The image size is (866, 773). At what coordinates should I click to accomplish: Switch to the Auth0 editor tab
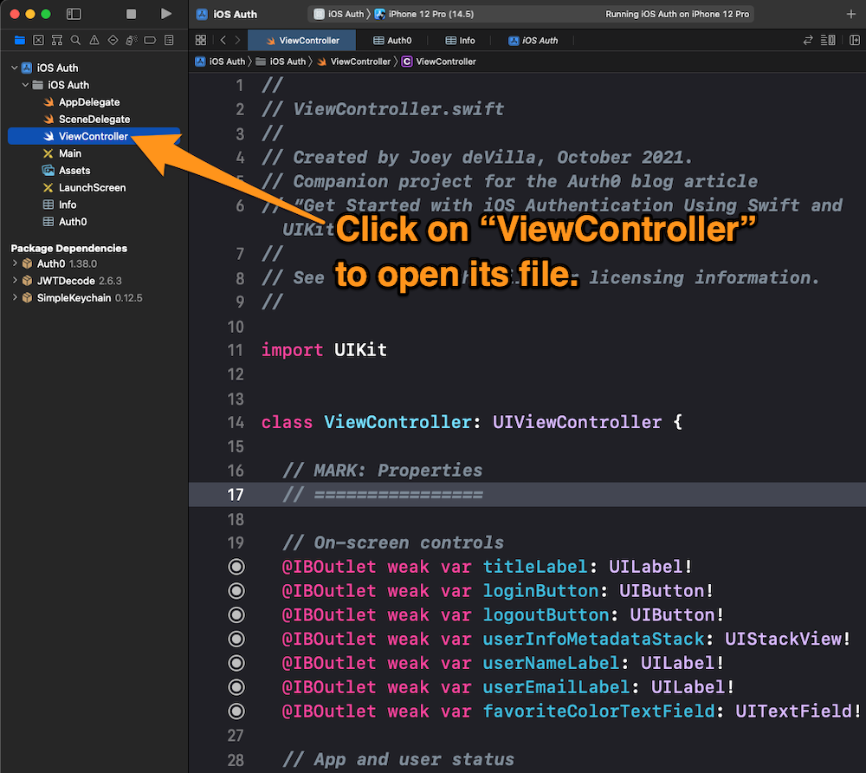click(x=392, y=41)
